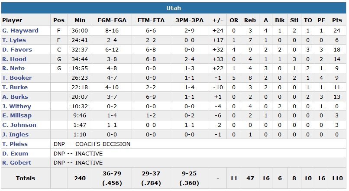349x191 pixels.
Task: Click E. Millsap player name
Action: coord(17,116)
